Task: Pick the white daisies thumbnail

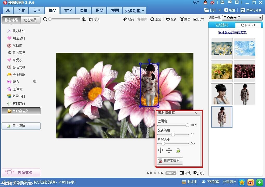Action: click(x=222, y=49)
